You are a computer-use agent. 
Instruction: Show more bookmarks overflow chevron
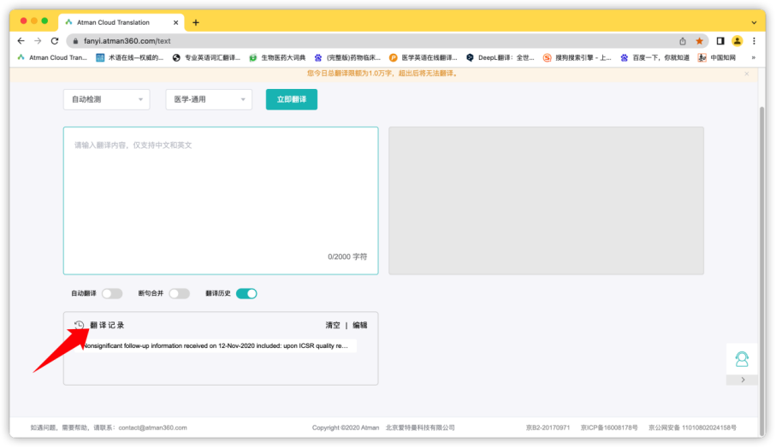pos(753,57)
